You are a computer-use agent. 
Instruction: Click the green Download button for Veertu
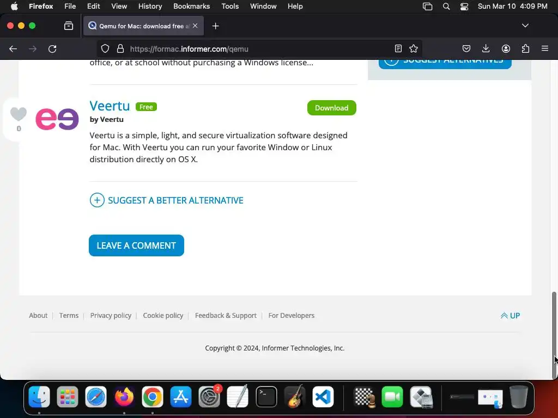click(332, 108)
